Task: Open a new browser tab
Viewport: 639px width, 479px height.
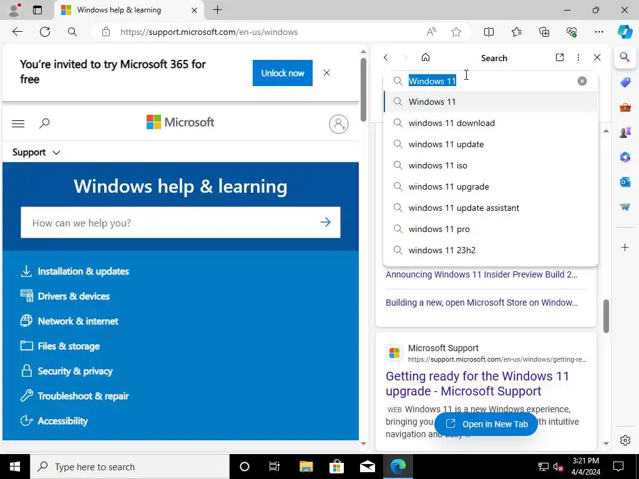Action: [x=218, y=10]
